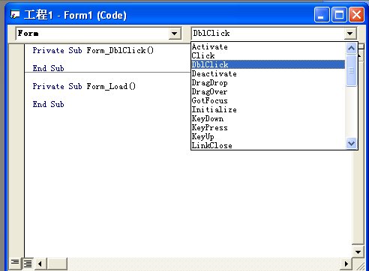Click the event list scrollbar thumb
This screenshot has height=271, width=369.
pyautogui.click(x=351, y=71)
